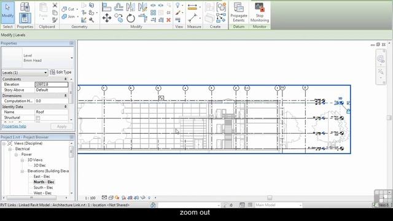Screen dimensions: 393x221
Task: Click the Copy to Clipboard icon
Action: point(55,12)
